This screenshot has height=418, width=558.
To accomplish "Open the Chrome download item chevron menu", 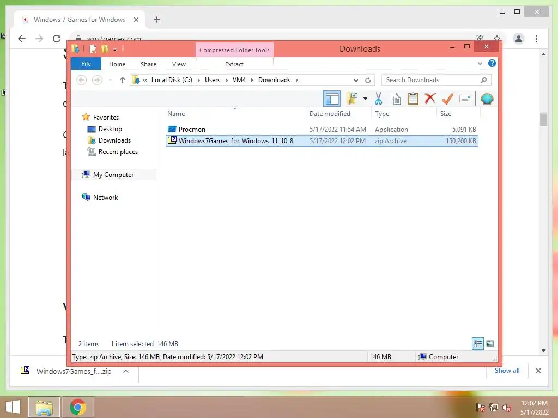I will [126, 371].
